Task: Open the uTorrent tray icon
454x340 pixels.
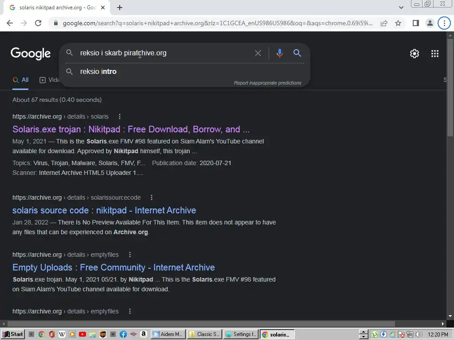Action: [x=375, y=335]
